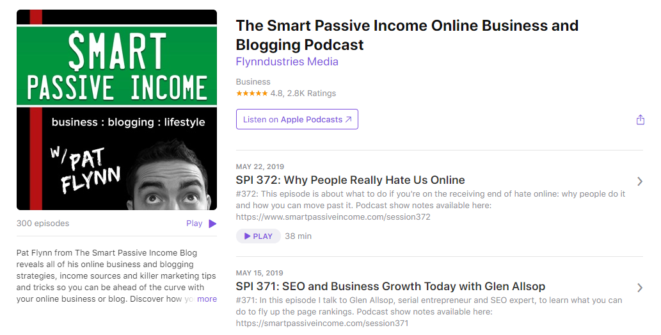Click the podcast title heading
Screen dimensions: 661x335
(x=407, y=35)
